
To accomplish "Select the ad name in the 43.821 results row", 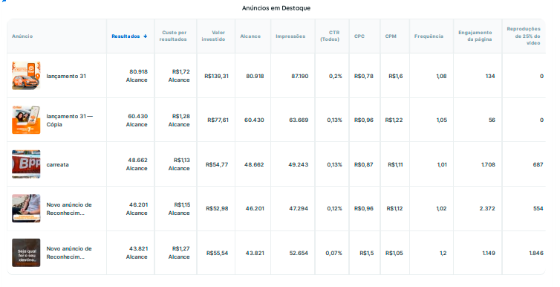I will (x=69, y=253).
